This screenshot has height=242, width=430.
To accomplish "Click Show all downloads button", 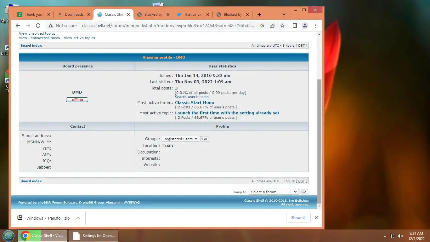I will click(298, 218).
